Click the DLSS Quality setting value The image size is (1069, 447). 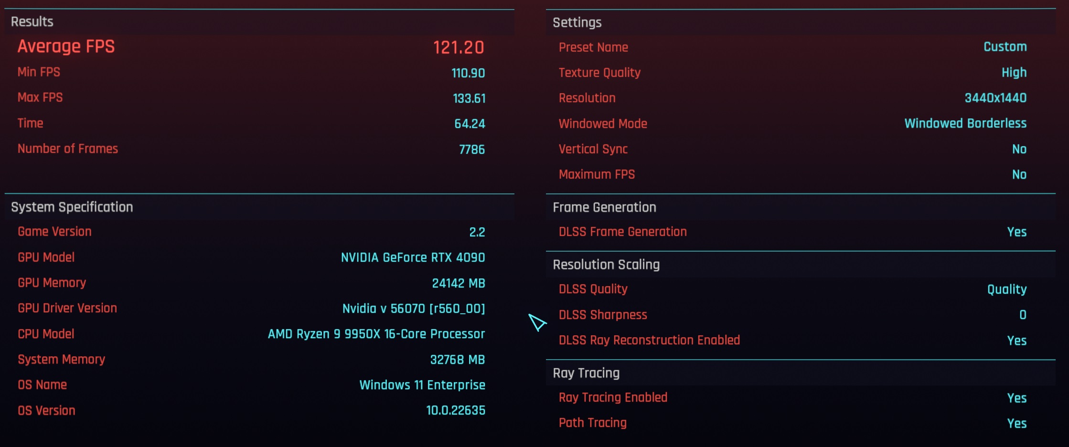1007,289
